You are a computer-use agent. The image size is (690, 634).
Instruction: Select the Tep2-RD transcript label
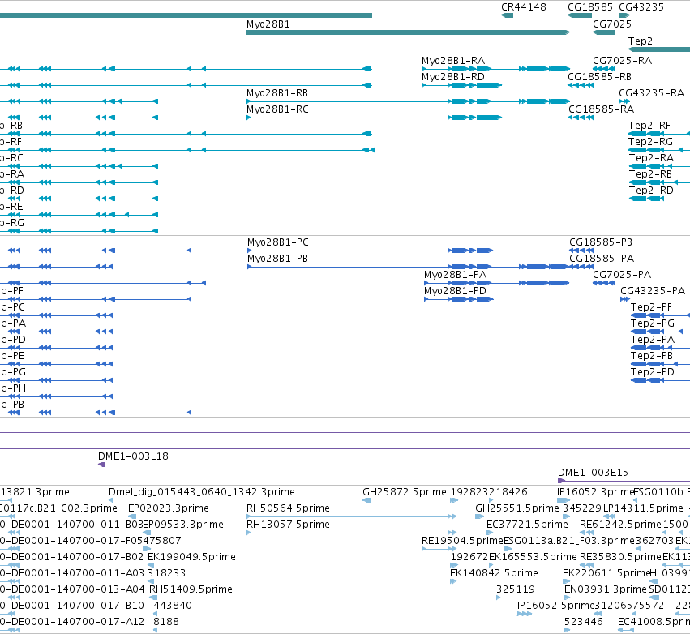[x=651, y=191]
